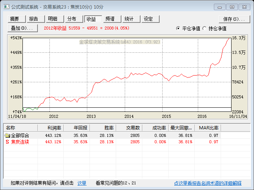Switch to the 统计 statistics tab
This screenshot has height=190, width=254.
(131, 19)
